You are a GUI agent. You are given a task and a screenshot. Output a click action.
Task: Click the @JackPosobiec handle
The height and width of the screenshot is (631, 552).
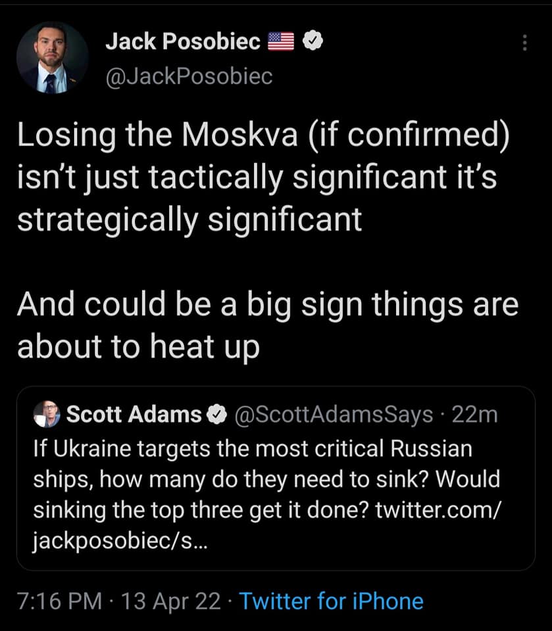point(188,77)
